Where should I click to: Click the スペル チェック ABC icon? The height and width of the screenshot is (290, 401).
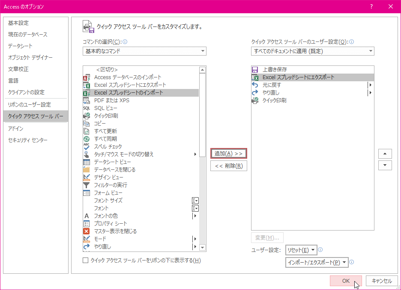(87, 147)
